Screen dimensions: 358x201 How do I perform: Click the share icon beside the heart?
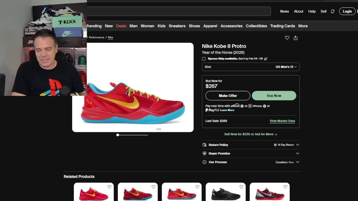[296, 38]
